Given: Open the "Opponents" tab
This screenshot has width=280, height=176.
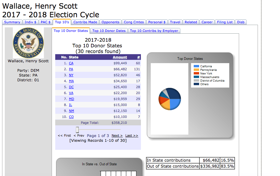Looking at the screenshot, I should pos(110,22).
